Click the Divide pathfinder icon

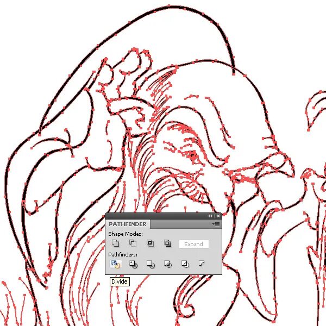[x=116, y=264]
